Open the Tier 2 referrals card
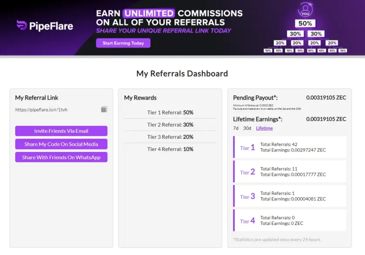The height and width of the screenshot is (255, 365). [290, 172]
